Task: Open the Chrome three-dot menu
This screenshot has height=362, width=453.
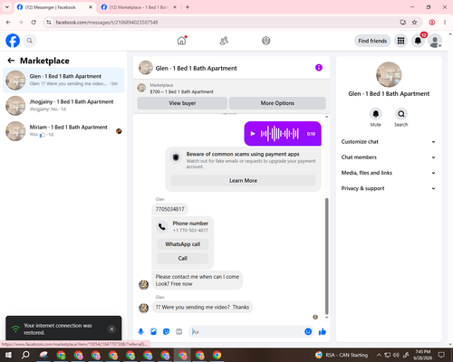Action: point(445,23)
